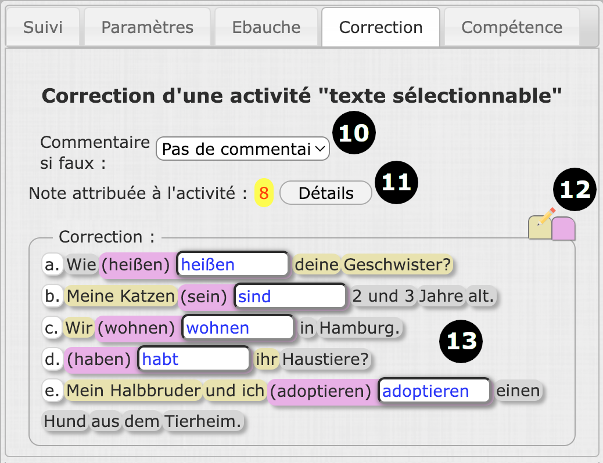The image size is (603, 463).
Task: Select the pink highlighter color tab
Action: (563, 229)
